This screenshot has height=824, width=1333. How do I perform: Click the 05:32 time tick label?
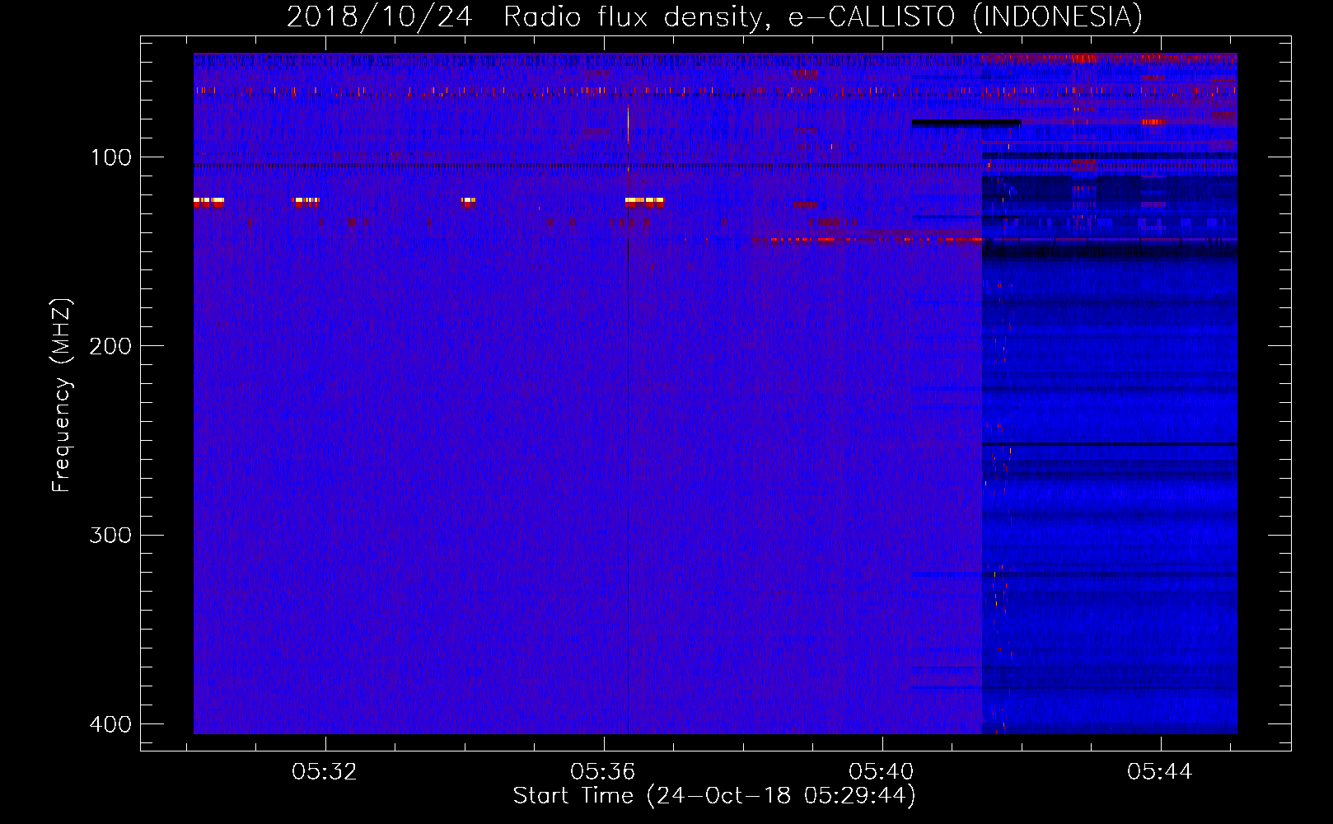click(325, 772)
